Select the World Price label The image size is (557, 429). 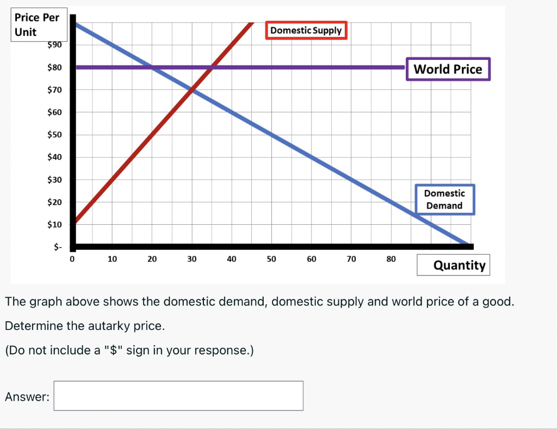[448, 69]
